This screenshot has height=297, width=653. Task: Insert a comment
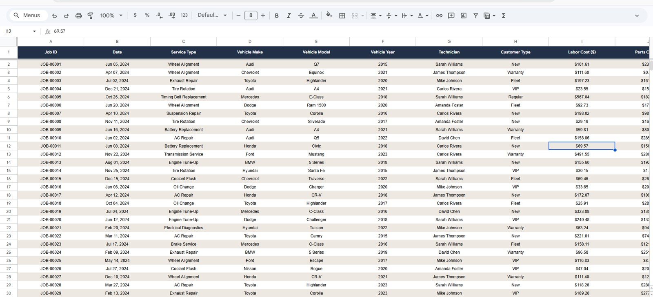[x=451, y=16]
